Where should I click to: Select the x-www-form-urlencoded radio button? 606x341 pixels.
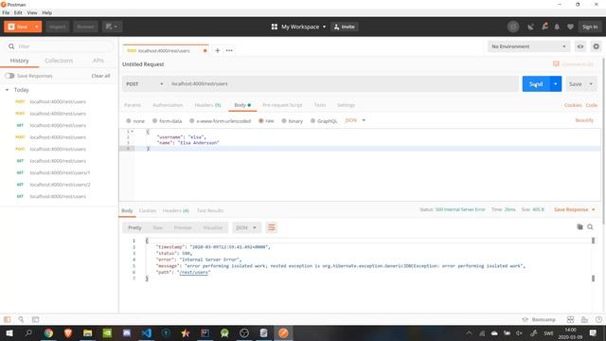[191, 121]
